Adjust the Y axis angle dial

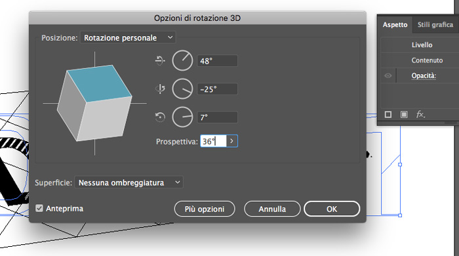click(x=182, y=89)
